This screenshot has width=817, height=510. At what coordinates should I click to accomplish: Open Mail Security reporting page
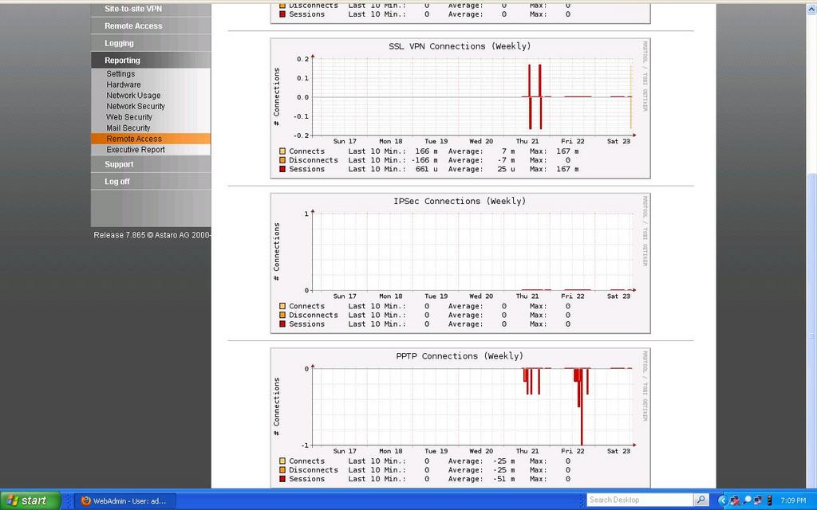tap(128, 127)
